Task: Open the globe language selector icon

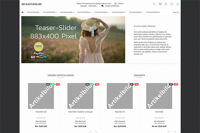Action: [160, 4]
